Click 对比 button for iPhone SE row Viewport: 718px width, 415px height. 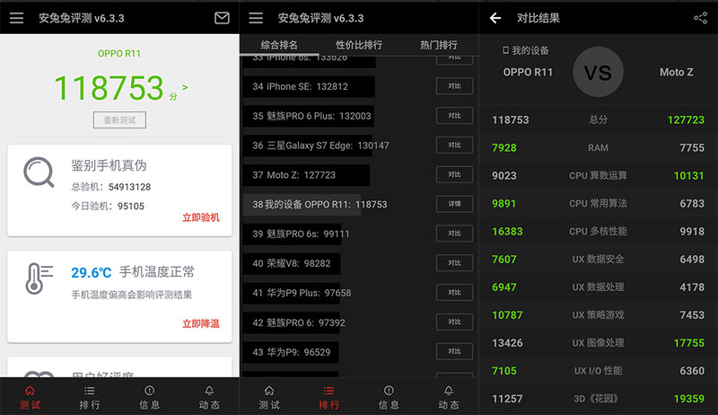tap(454, 86)
